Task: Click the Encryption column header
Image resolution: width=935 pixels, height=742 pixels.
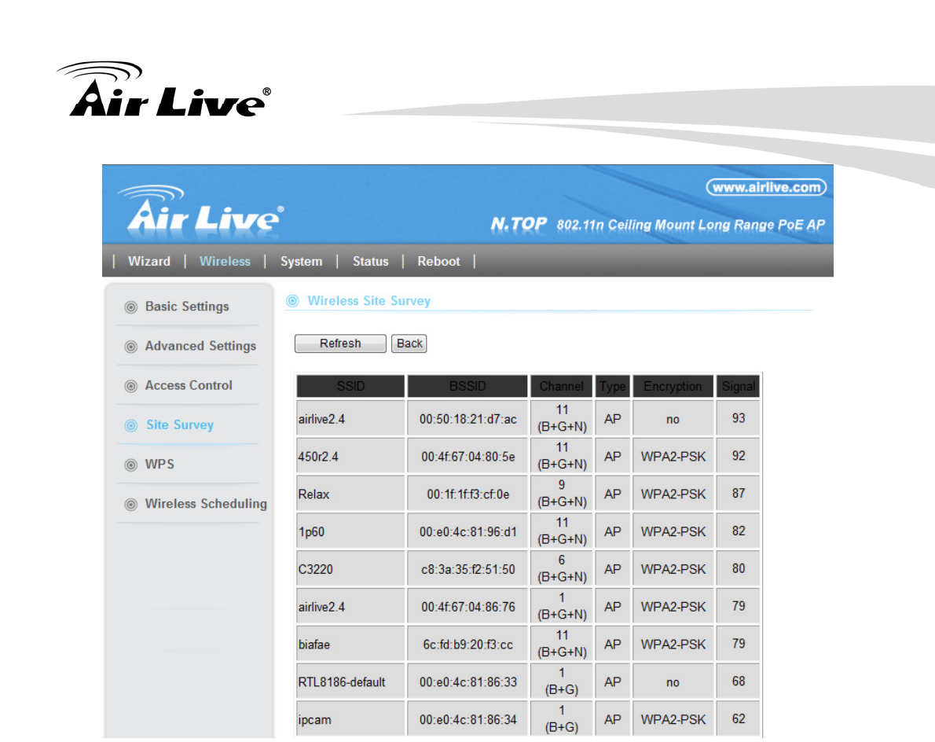Action: pyautogui.click(x=673, y=386)
